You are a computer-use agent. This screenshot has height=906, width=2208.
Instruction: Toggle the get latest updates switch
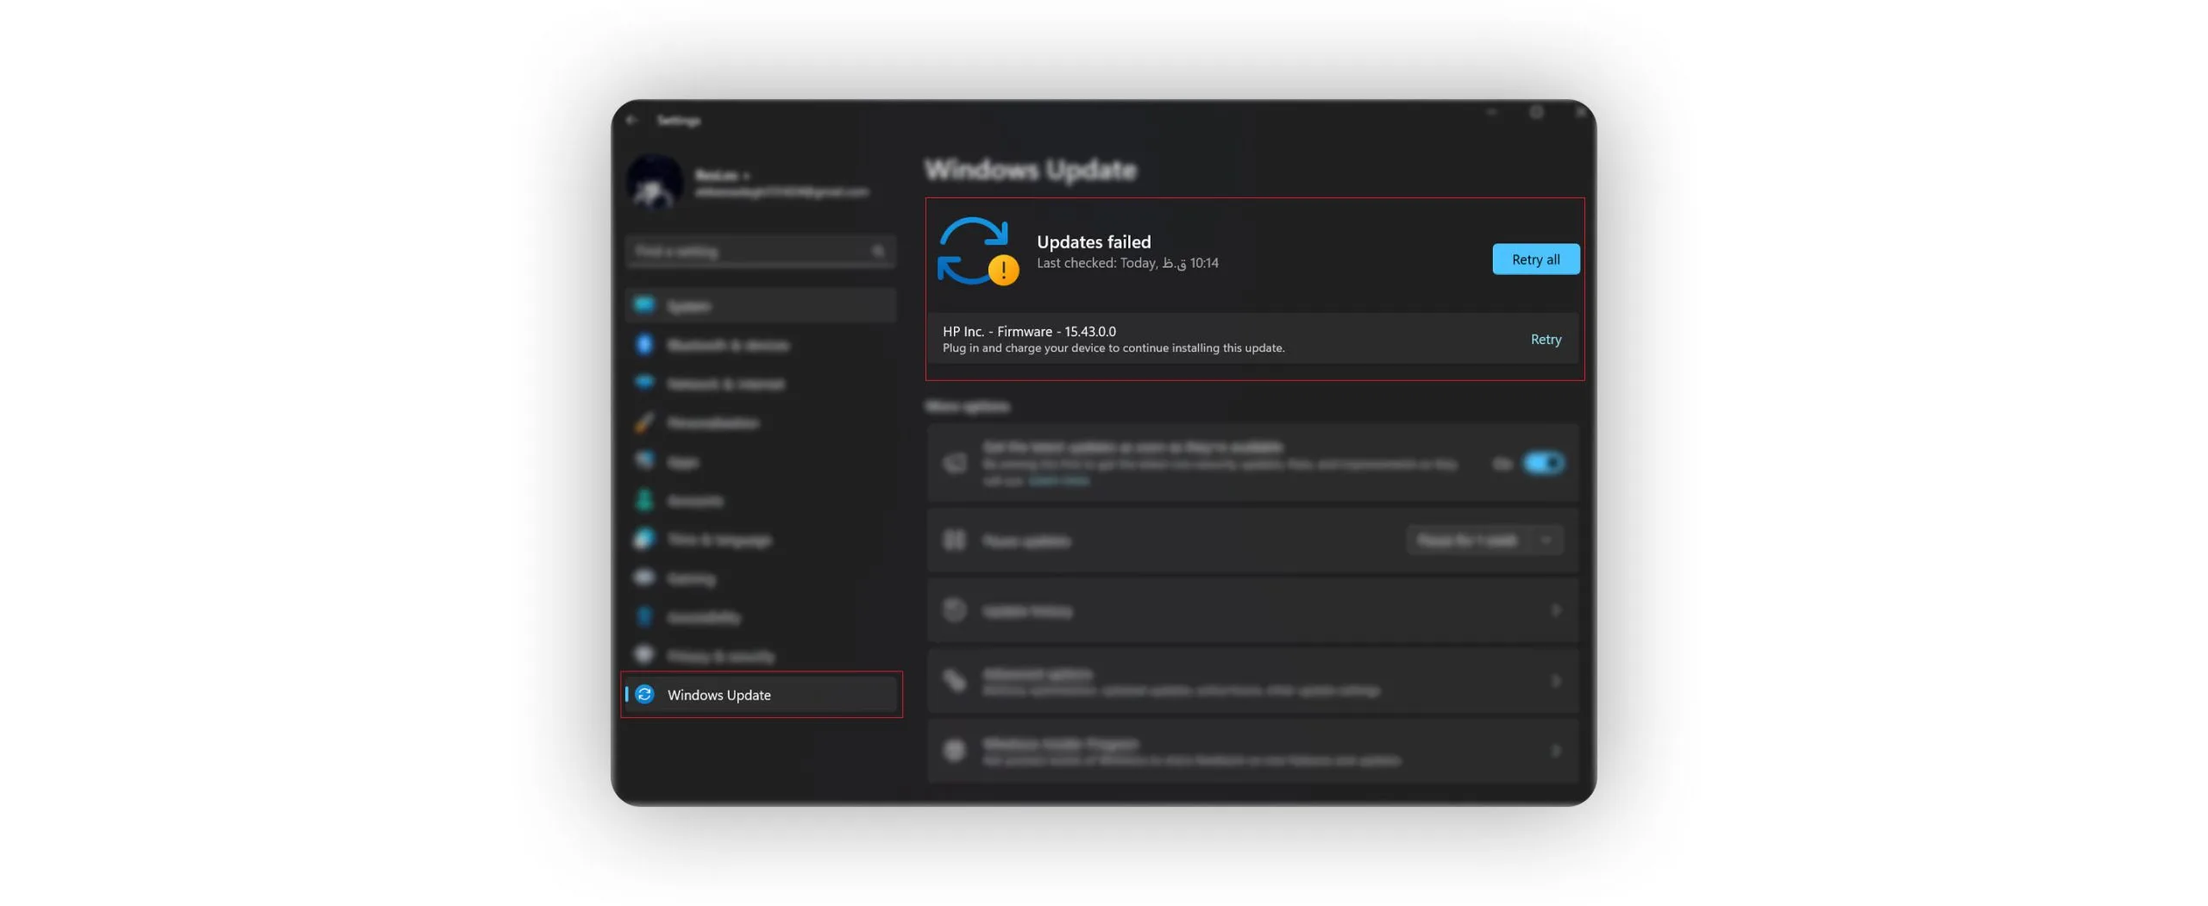coord(1543,464)
